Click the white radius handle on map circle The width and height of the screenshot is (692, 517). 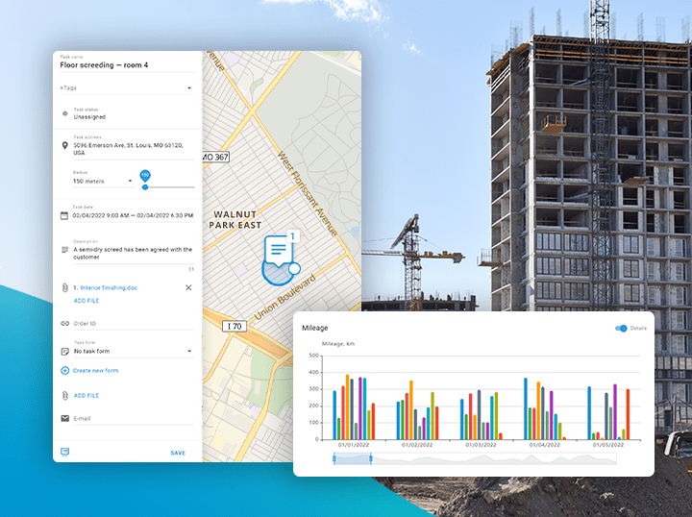(x=294, y=269)
